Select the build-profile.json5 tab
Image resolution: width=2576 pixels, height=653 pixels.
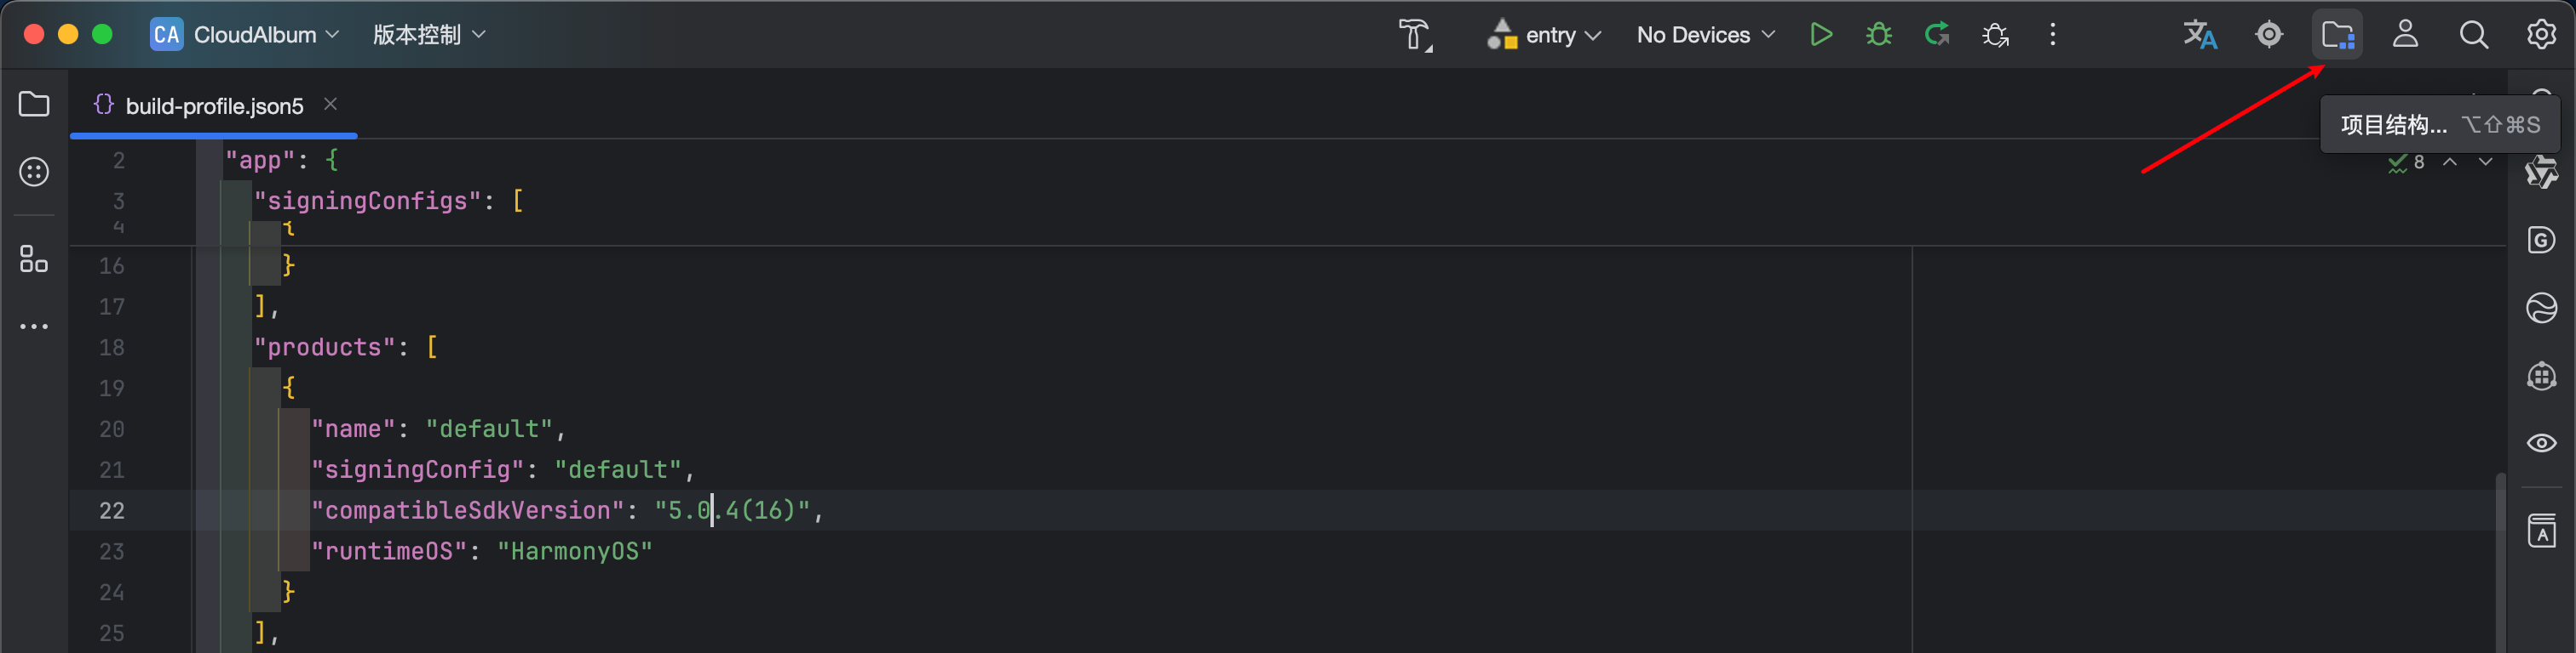pyautogui.click(x=214, y=105)
